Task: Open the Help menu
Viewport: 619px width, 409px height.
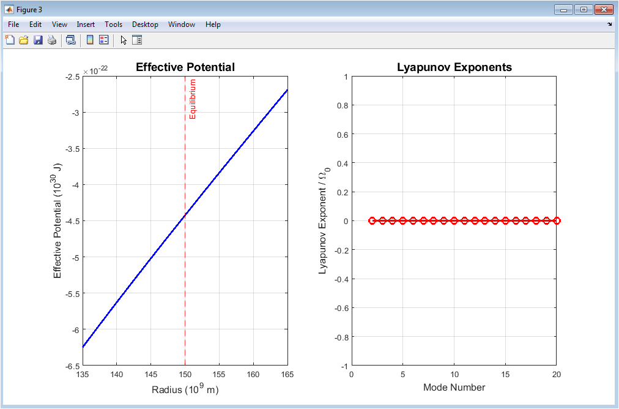Action: [x=213, y=24]
